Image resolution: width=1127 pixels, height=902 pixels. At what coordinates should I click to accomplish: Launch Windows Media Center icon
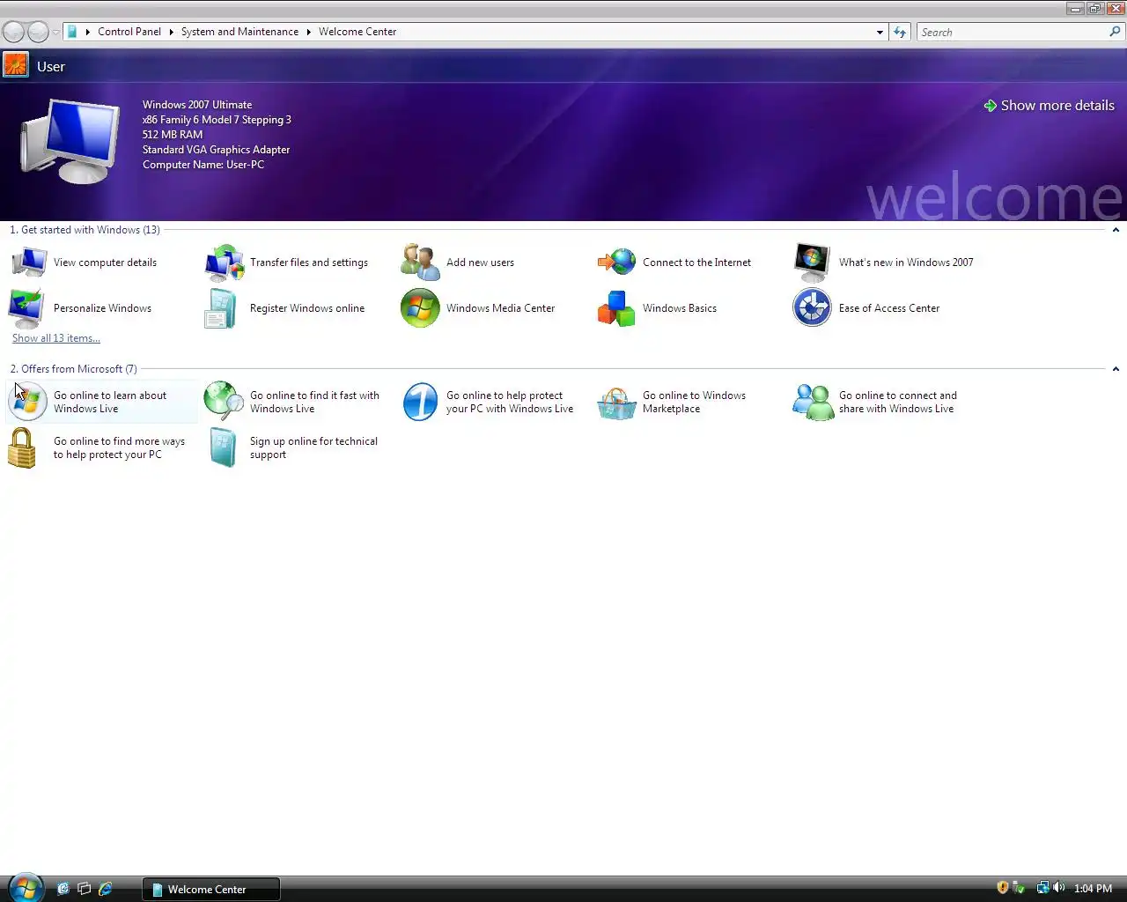pos(420,308)
